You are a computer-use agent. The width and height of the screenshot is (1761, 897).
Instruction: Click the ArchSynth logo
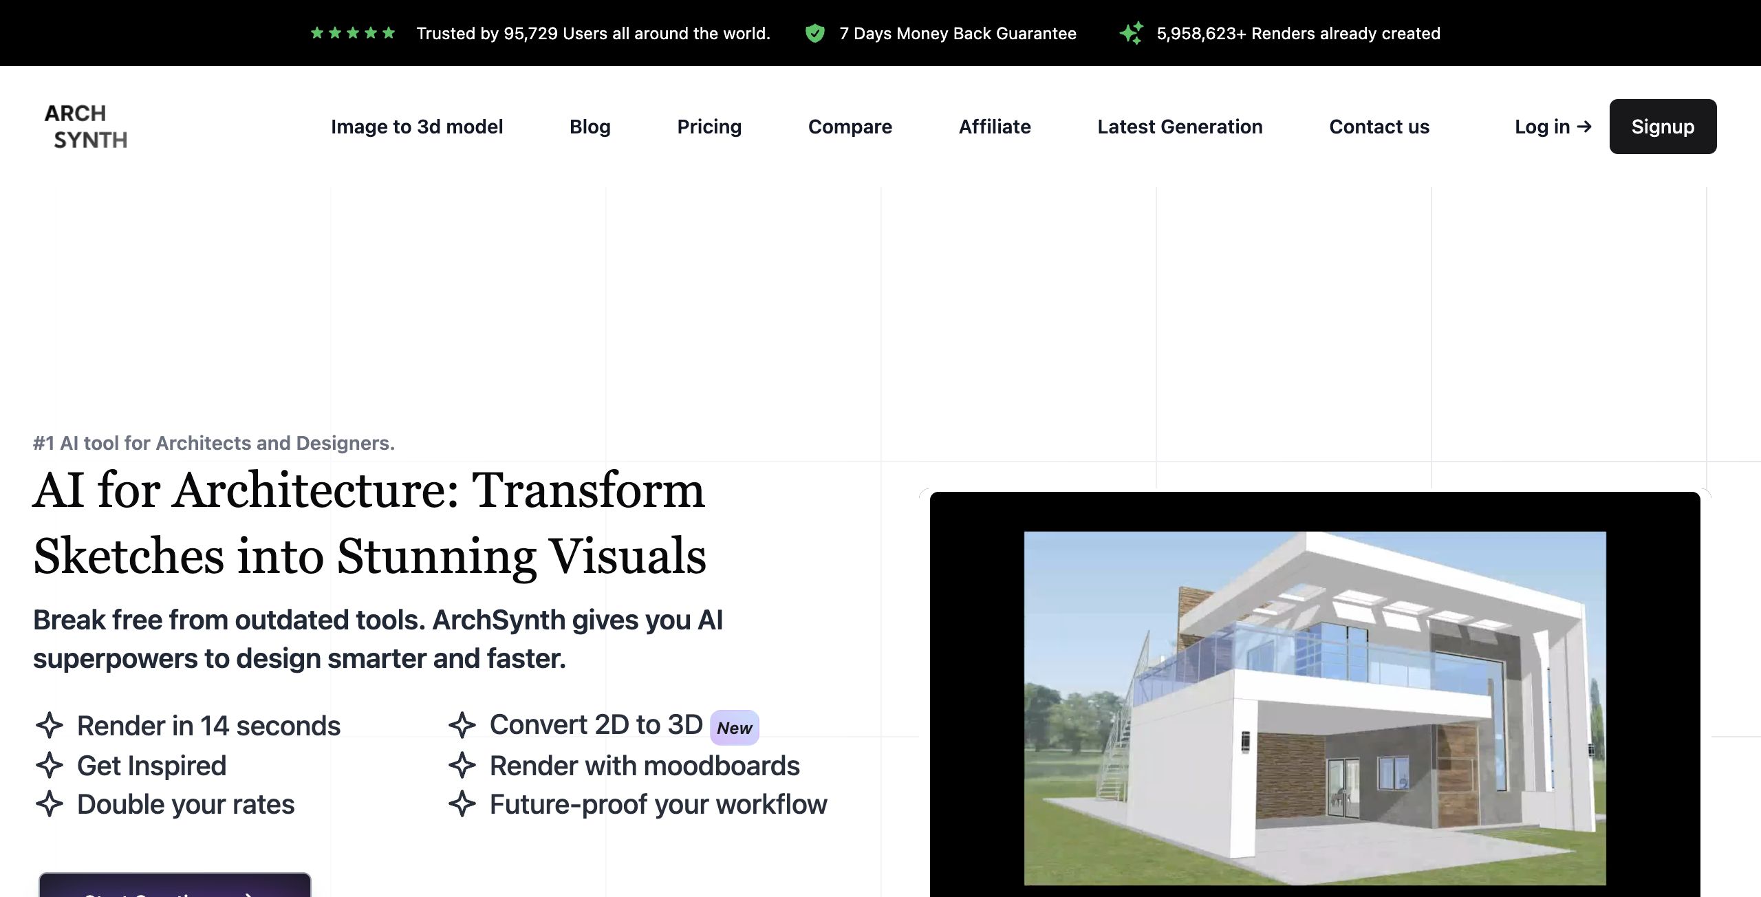click(x=86, y=127)
